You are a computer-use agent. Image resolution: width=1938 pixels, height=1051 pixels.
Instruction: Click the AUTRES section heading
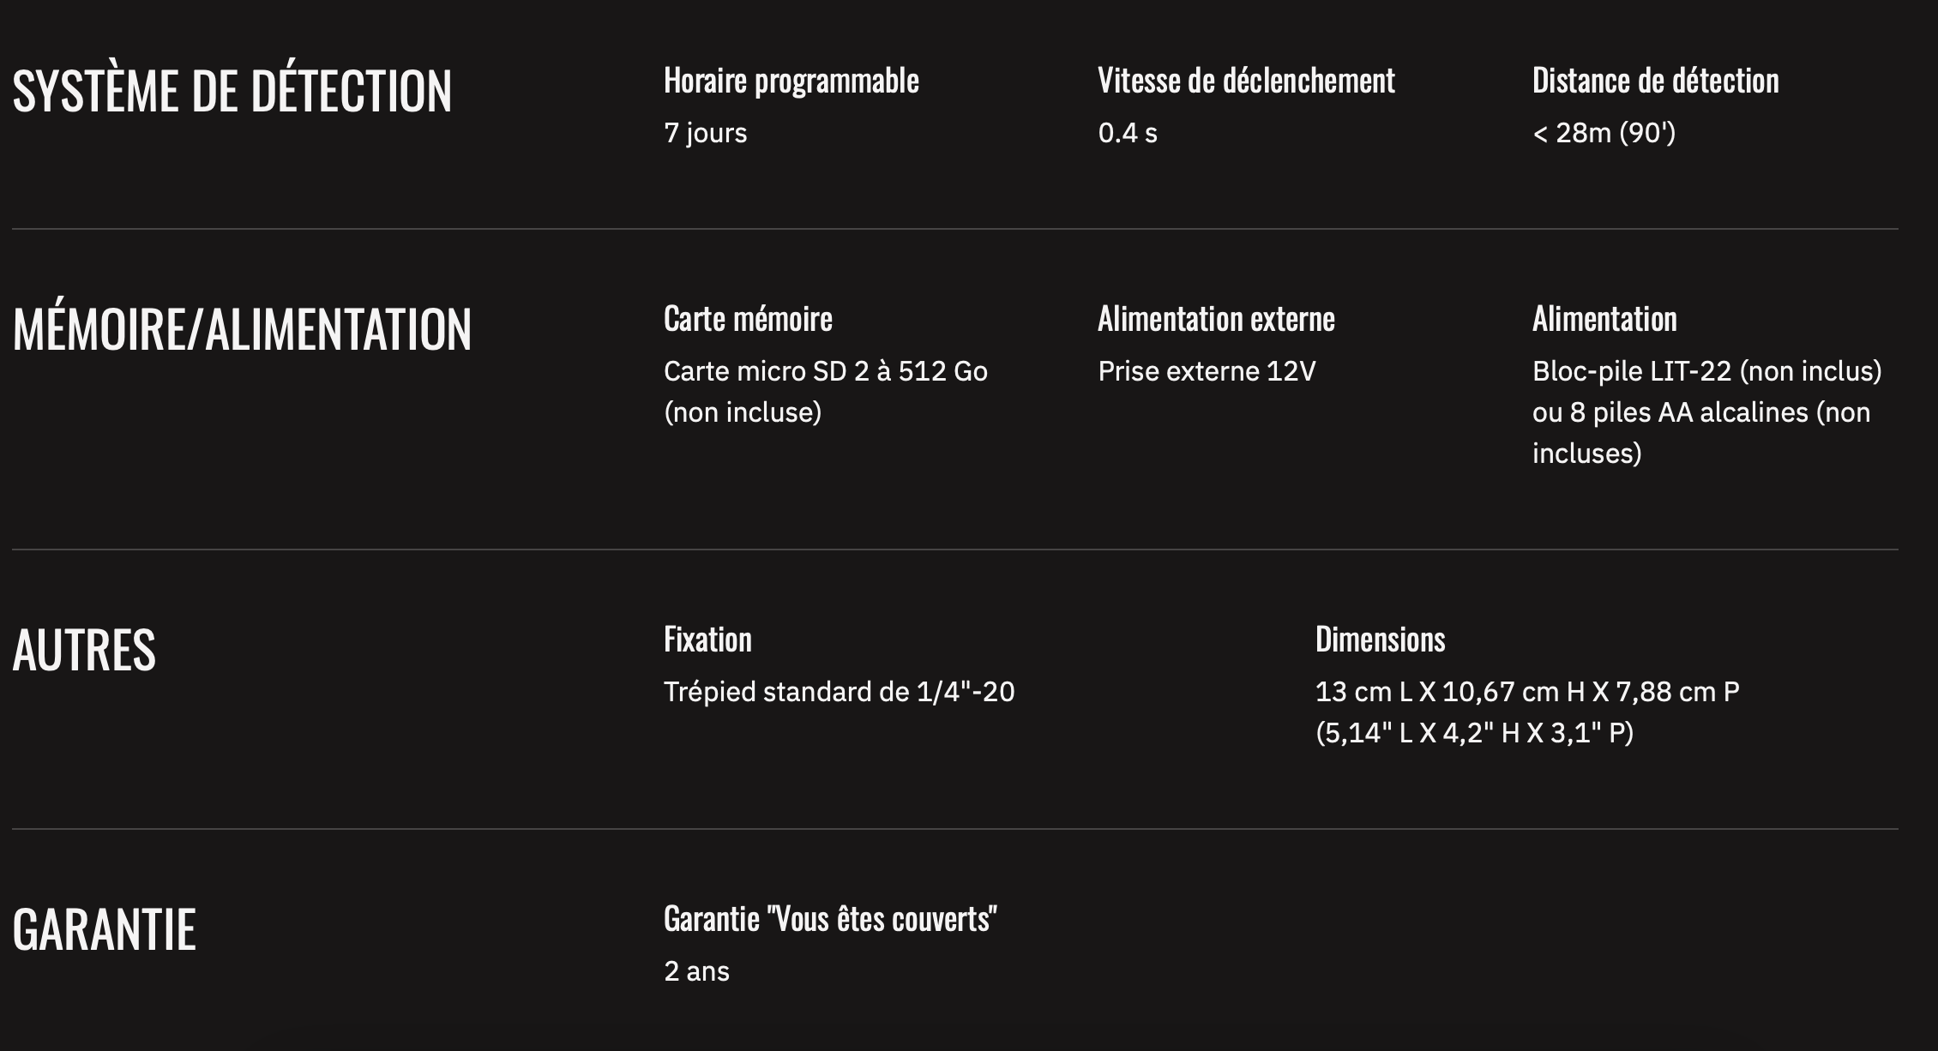click(x=84, y=650)
